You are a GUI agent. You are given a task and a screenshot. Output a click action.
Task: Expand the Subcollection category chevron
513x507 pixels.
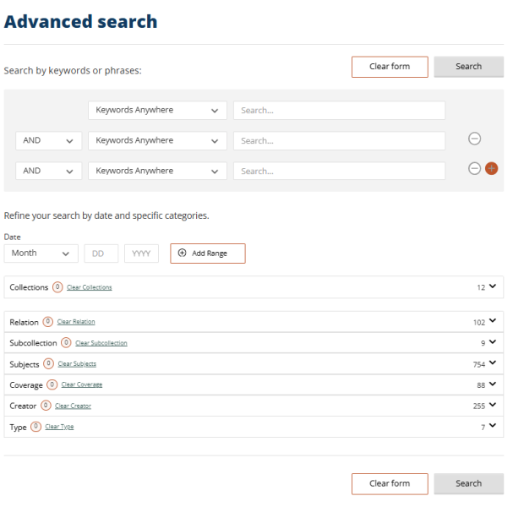[493, 342]
